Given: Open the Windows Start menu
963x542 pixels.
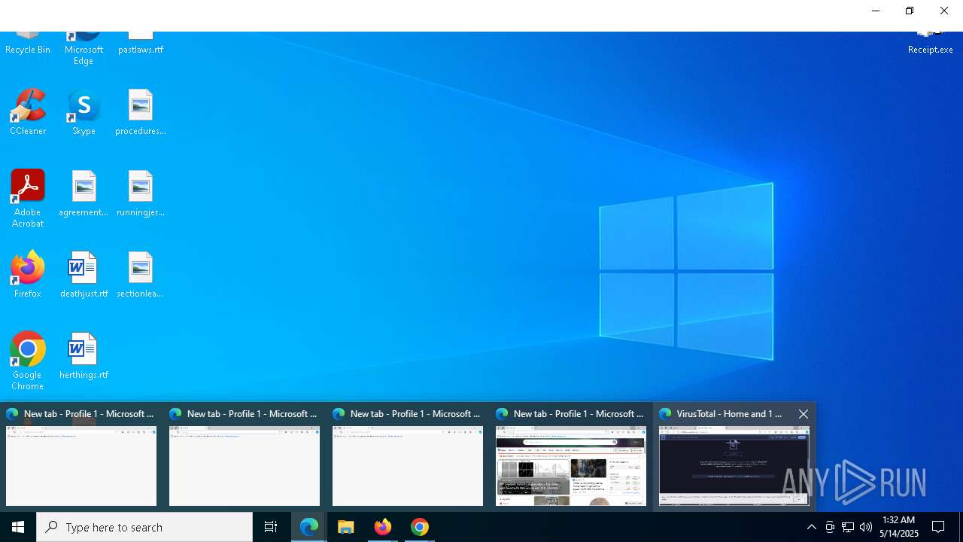Looking at the screenshot, I should (18, 527).
